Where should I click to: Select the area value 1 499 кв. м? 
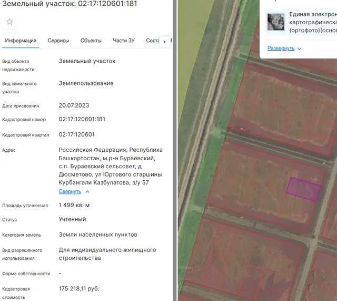[74, 205]
